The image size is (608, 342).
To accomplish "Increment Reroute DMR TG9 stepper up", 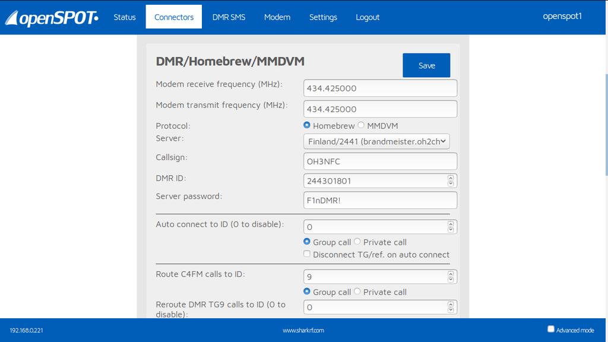I will pos(451,305).
